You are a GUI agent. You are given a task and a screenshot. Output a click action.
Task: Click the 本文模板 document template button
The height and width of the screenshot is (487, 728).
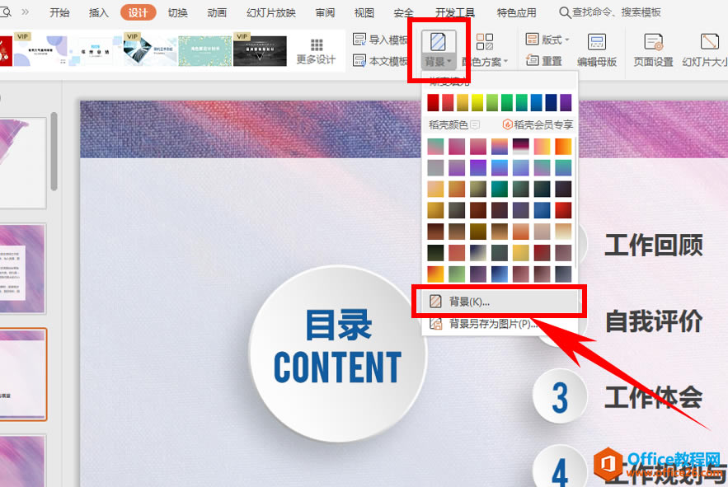(380, 60)
